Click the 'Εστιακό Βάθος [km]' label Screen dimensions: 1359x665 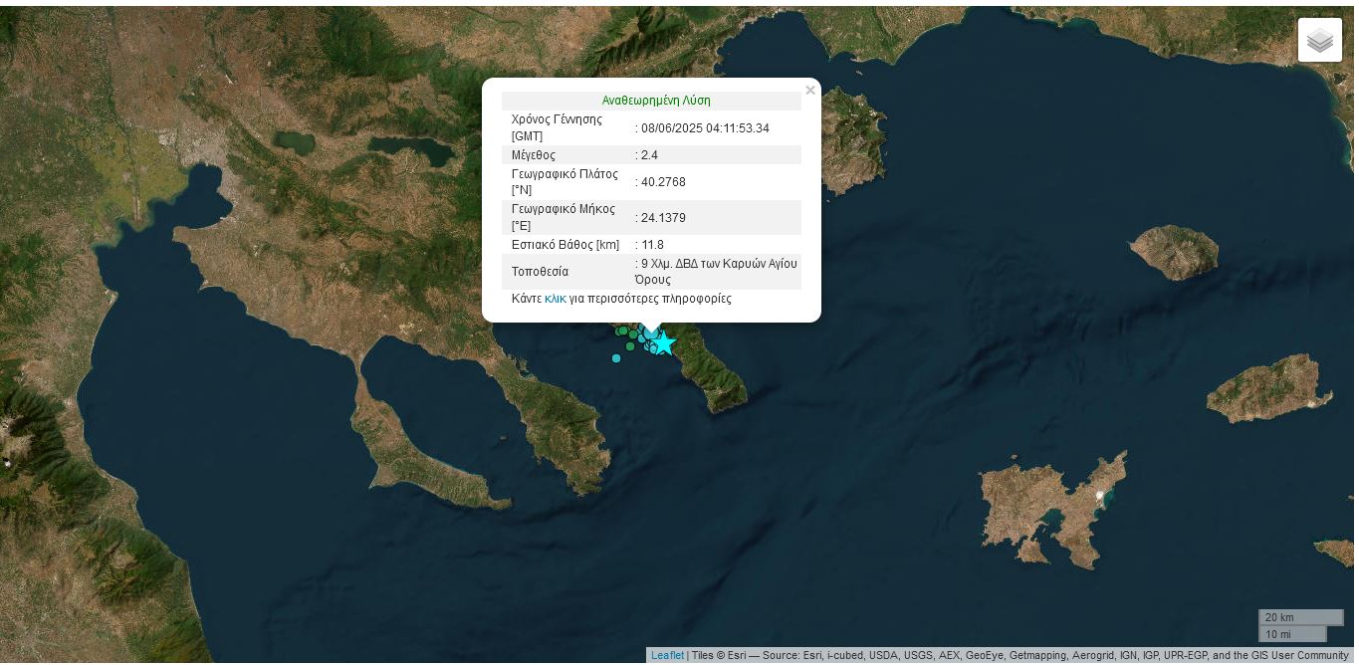tap(565, 245)
